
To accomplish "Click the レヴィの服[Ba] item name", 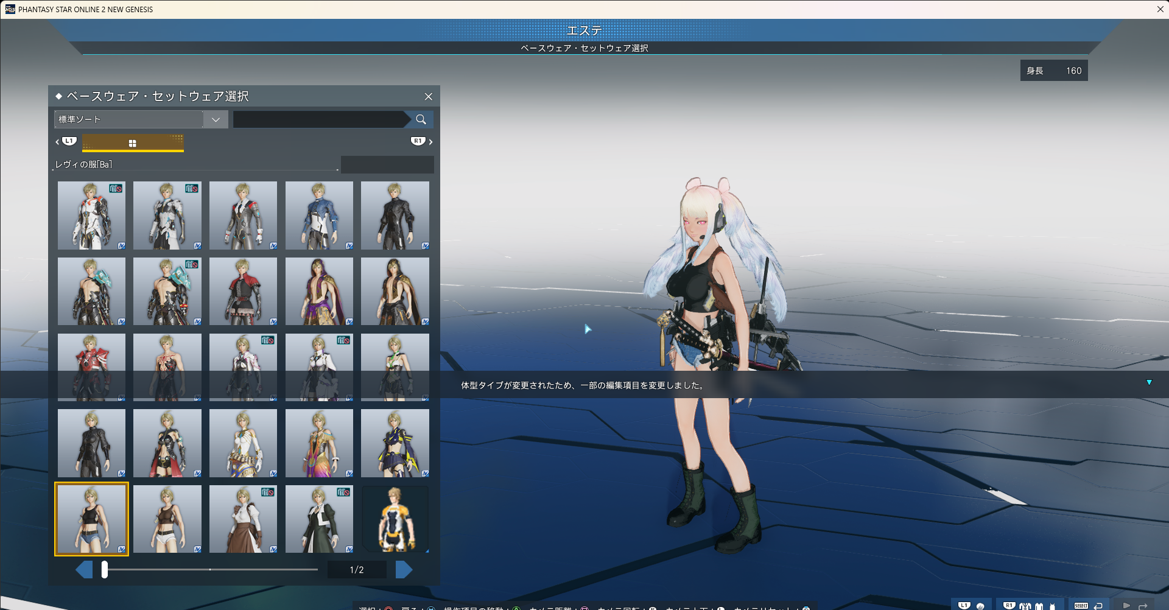I will 84,164.
